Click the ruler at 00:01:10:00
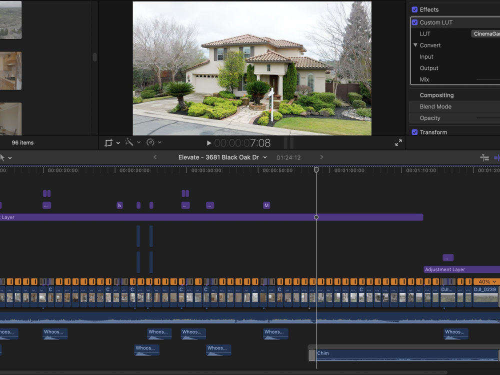The width and height of the screenshot is (500, 375). point(421,170)
